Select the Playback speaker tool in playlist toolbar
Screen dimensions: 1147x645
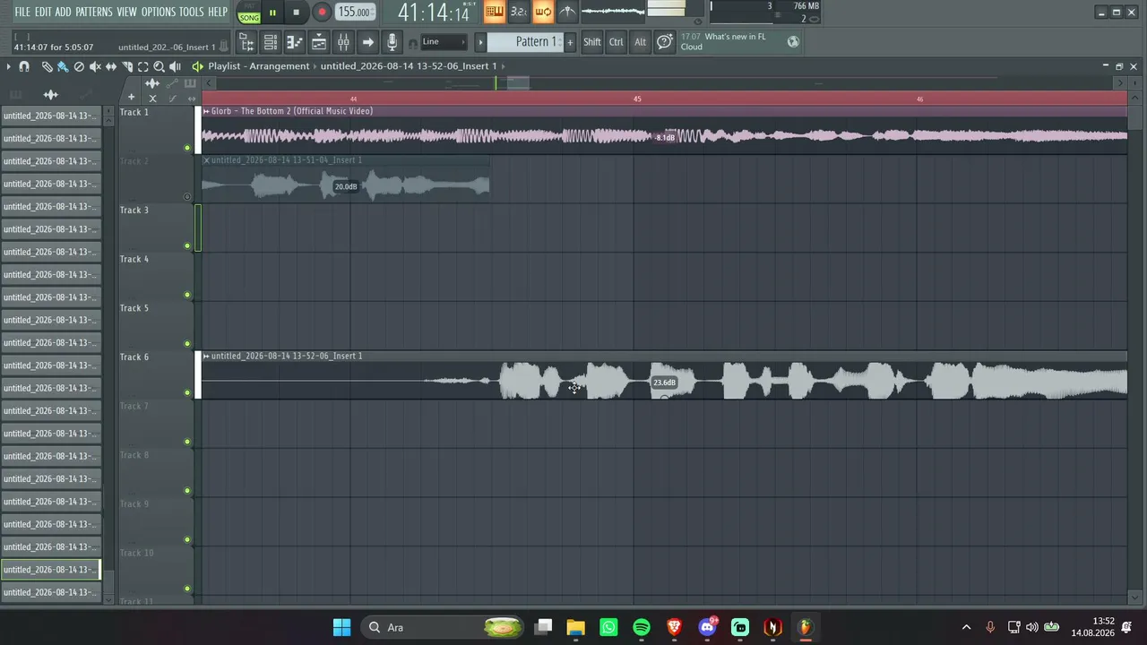[x=176, y=66]
